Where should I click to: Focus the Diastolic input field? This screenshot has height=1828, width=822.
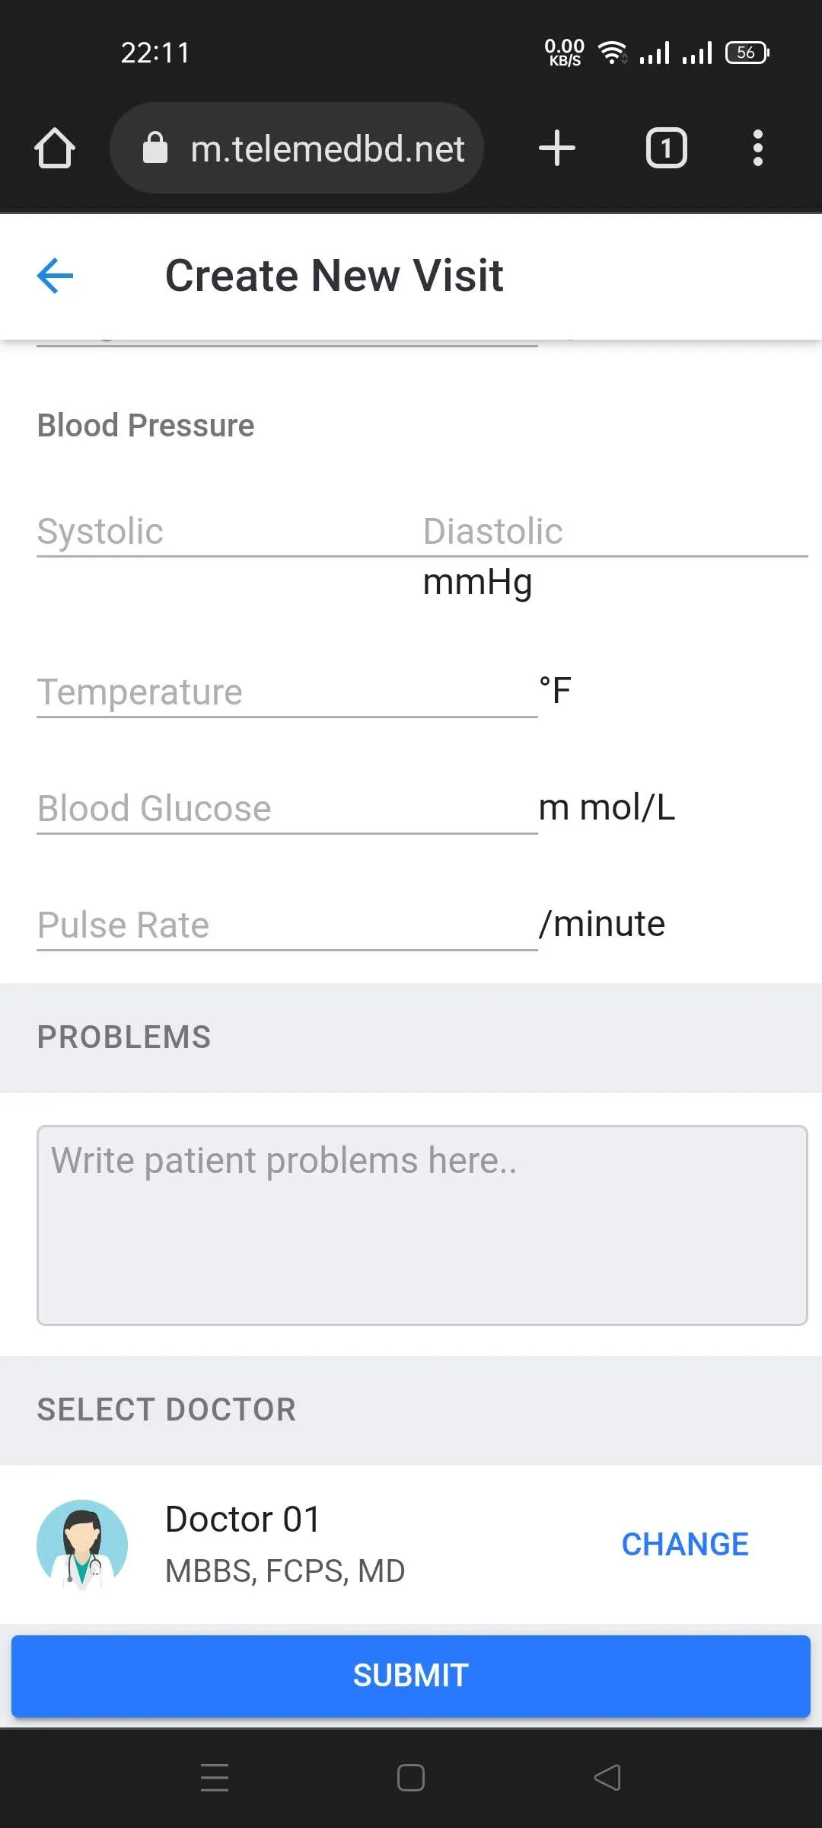[x=615, y=532]
